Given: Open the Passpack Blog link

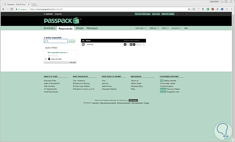Looking at the screenshot, I should (137, 86).
